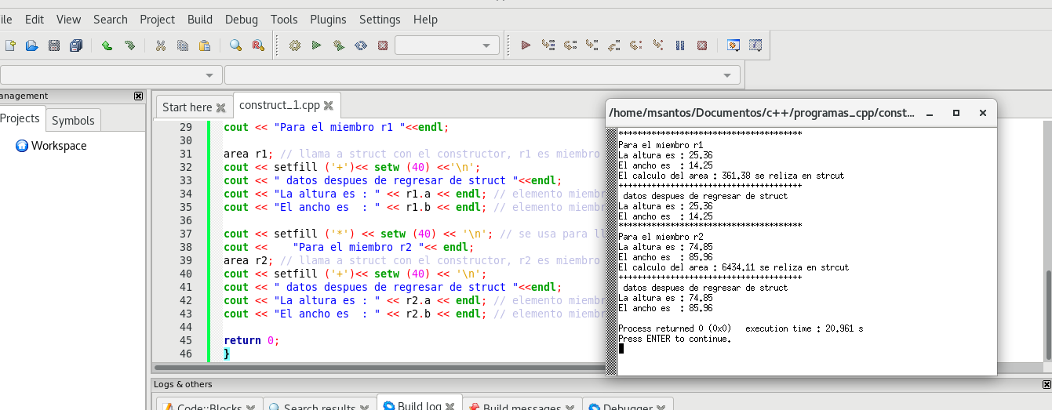Close the construct_1.cpp tab
The width and height of the screenshot is (1052, 410).
pos(328,106)
